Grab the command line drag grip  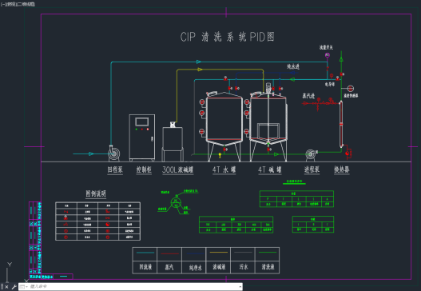[x=2, y=287]
